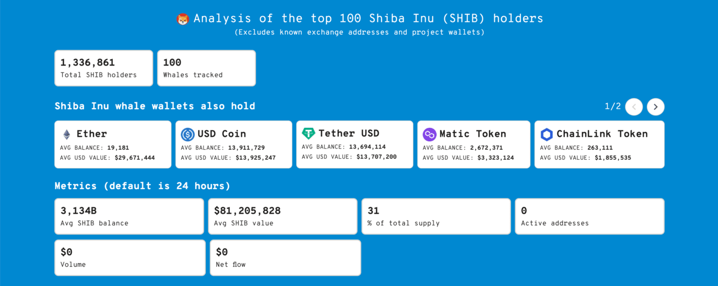Click the Ether diamond icon
The width and height of the screenshot is (718, 286).
[x=67, y=135]
